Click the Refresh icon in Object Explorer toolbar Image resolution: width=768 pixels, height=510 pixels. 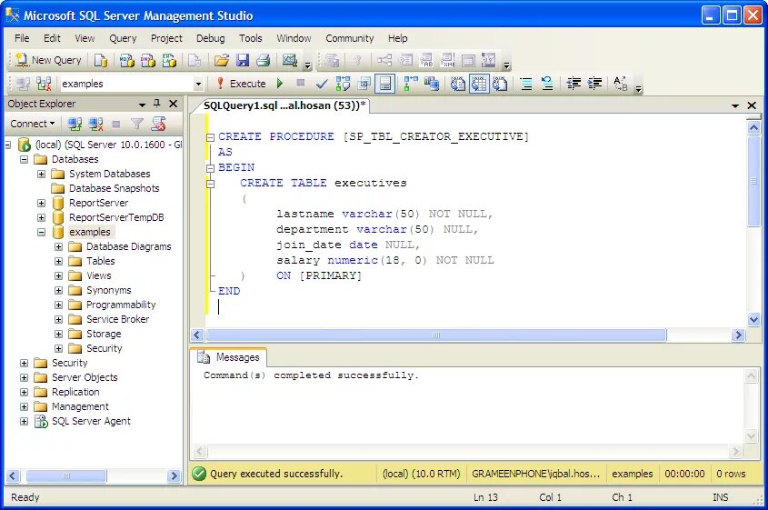158,124
